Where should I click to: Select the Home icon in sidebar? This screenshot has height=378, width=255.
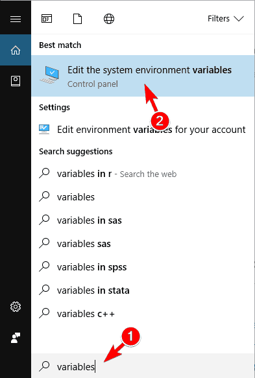point(16,50)
